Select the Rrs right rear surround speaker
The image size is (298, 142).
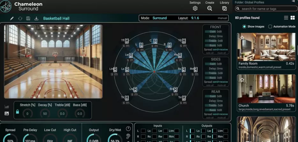pos(175,90)
